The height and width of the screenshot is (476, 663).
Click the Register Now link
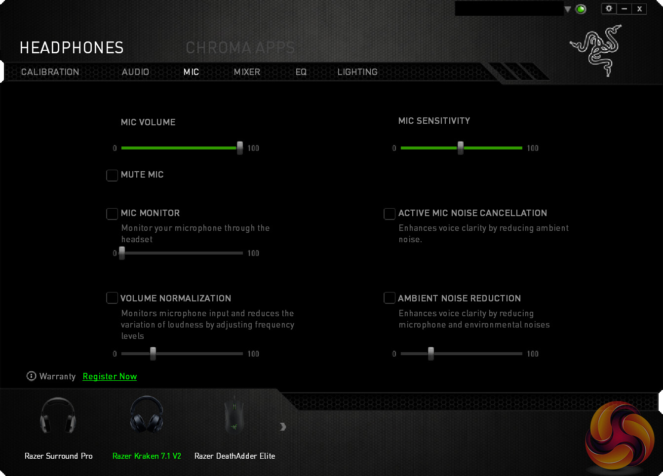click(x=110, y=376)
